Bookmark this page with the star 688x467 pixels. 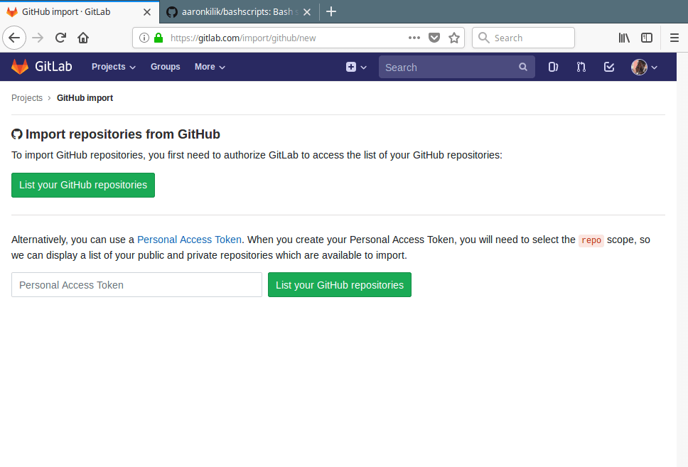tap(454, 38)
